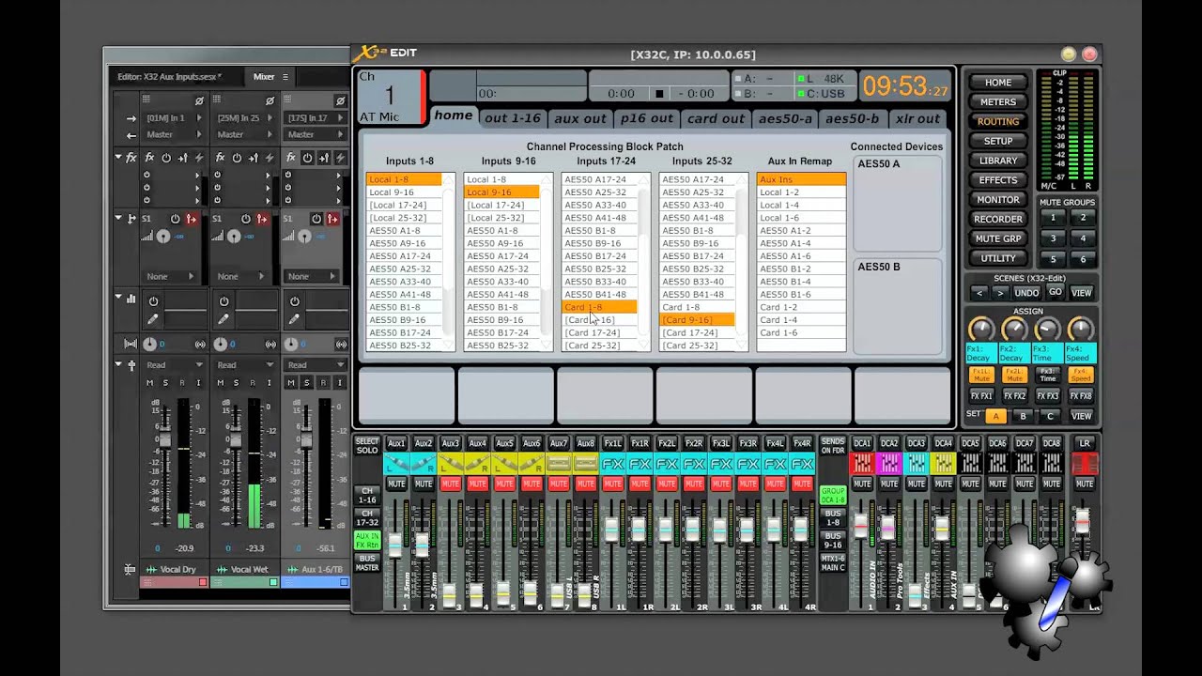
Task: Collapse the fx section in Mixer
Action: pos(118,158)
